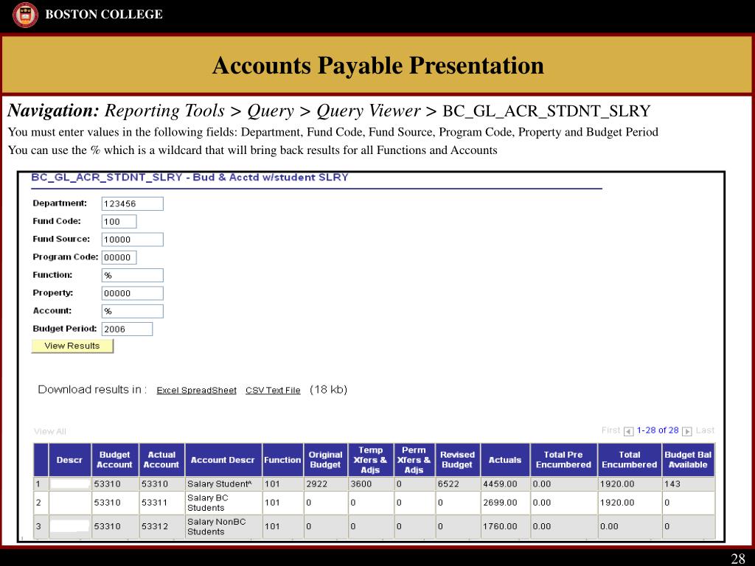
Task: Click actual account value 53312
Action: point(154,527)
